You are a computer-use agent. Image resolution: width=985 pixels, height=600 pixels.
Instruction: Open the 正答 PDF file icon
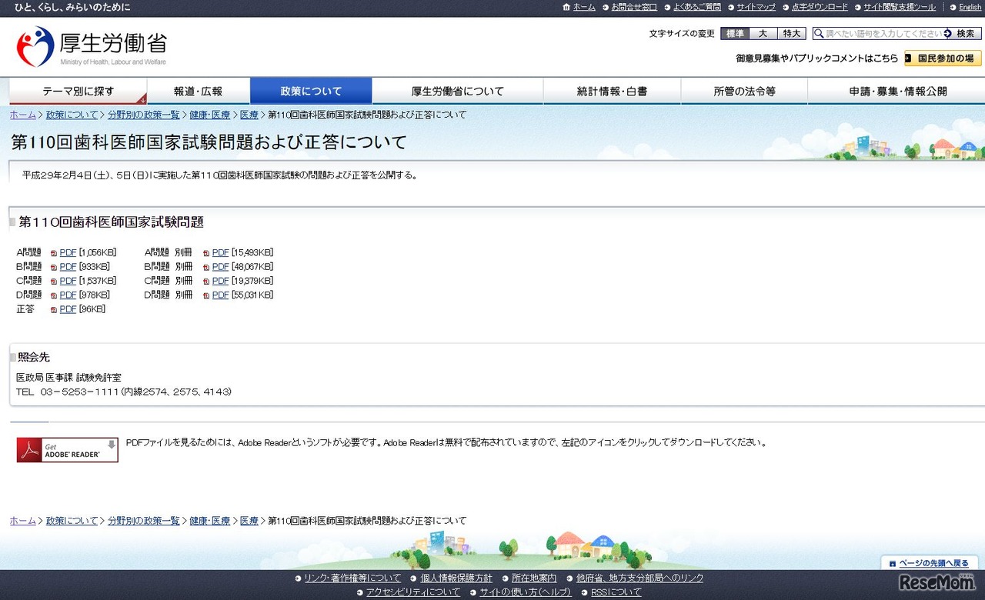point(53,308)
